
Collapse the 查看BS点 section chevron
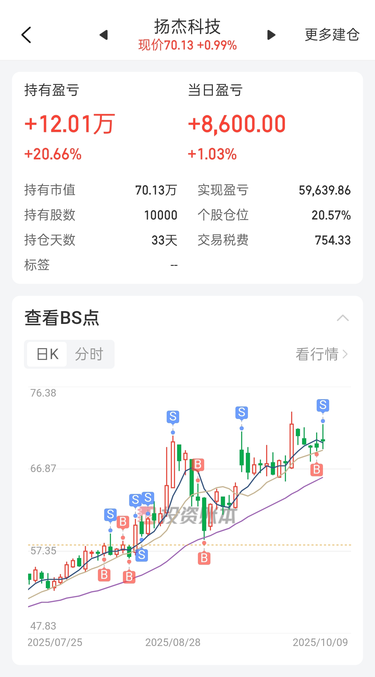343,318
